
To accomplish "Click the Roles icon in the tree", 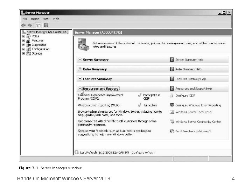I will (28, 36).
